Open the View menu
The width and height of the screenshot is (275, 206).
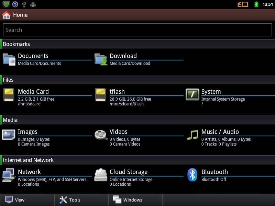pos(27,200)
